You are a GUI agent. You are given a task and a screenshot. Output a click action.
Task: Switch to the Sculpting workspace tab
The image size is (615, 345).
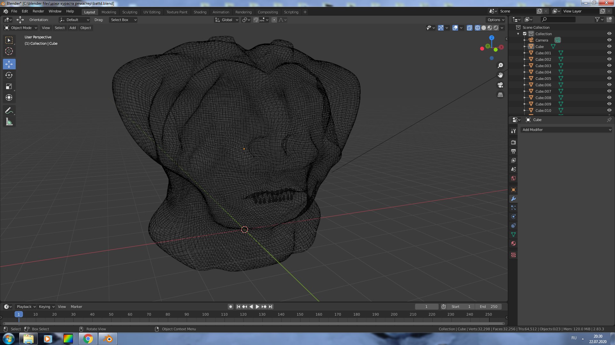pos(129,12)
